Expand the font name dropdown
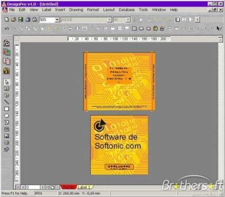 (109, 20)
